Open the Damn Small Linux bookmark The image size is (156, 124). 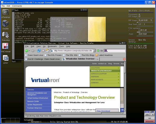[34, 55]
